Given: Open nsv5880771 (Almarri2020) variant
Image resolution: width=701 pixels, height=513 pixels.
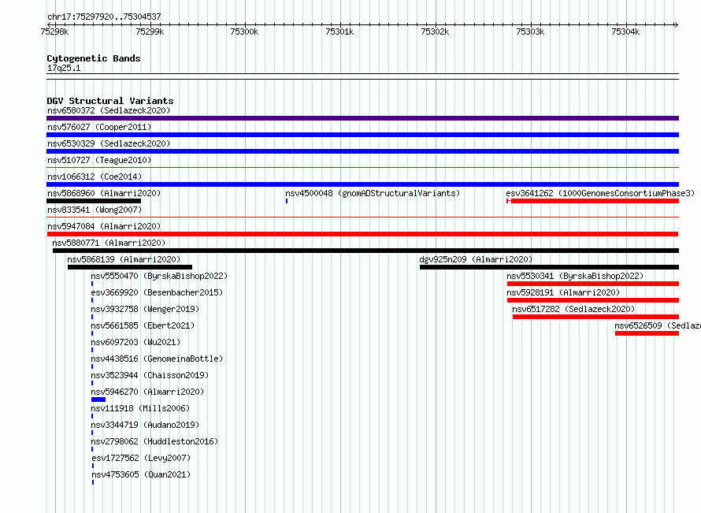Looking at the screenshot, I should pyautogui.click(x=109, y=243).
